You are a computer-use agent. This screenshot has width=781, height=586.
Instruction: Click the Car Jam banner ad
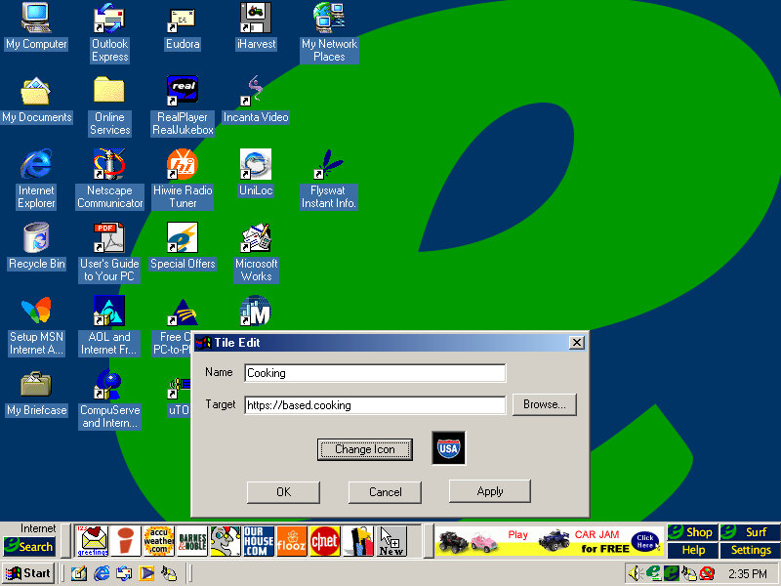click(549, 541)
